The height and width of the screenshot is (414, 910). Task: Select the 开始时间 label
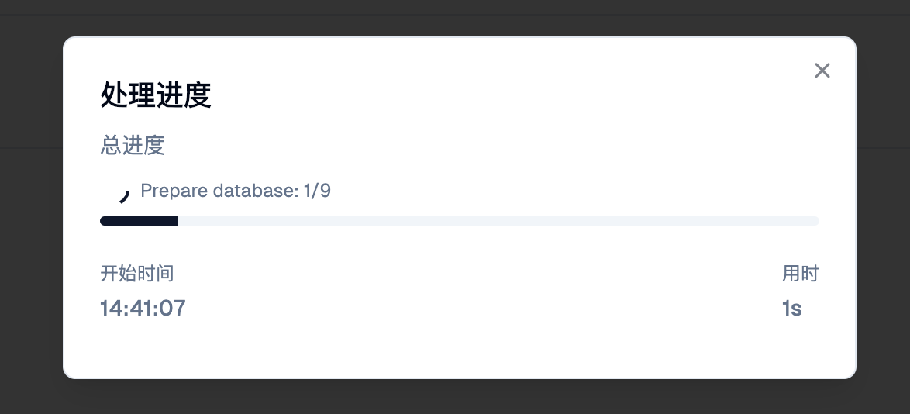click(137, 273)
